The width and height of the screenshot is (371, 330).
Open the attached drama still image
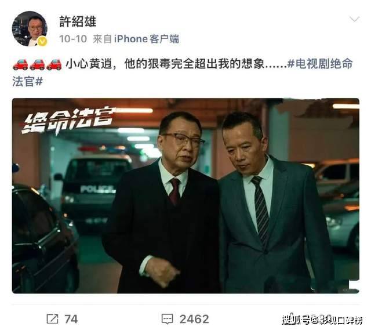point(185,196)
